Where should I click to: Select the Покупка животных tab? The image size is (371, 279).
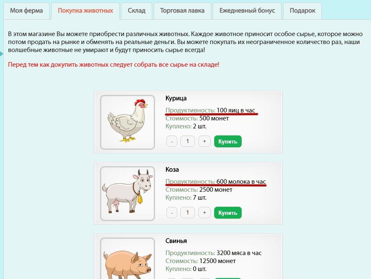point(85,11)
